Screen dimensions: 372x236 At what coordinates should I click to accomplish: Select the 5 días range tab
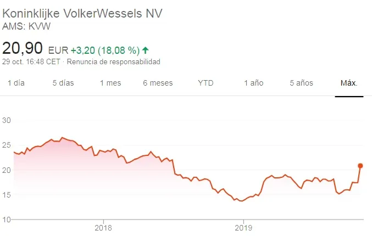click(63, 83)
